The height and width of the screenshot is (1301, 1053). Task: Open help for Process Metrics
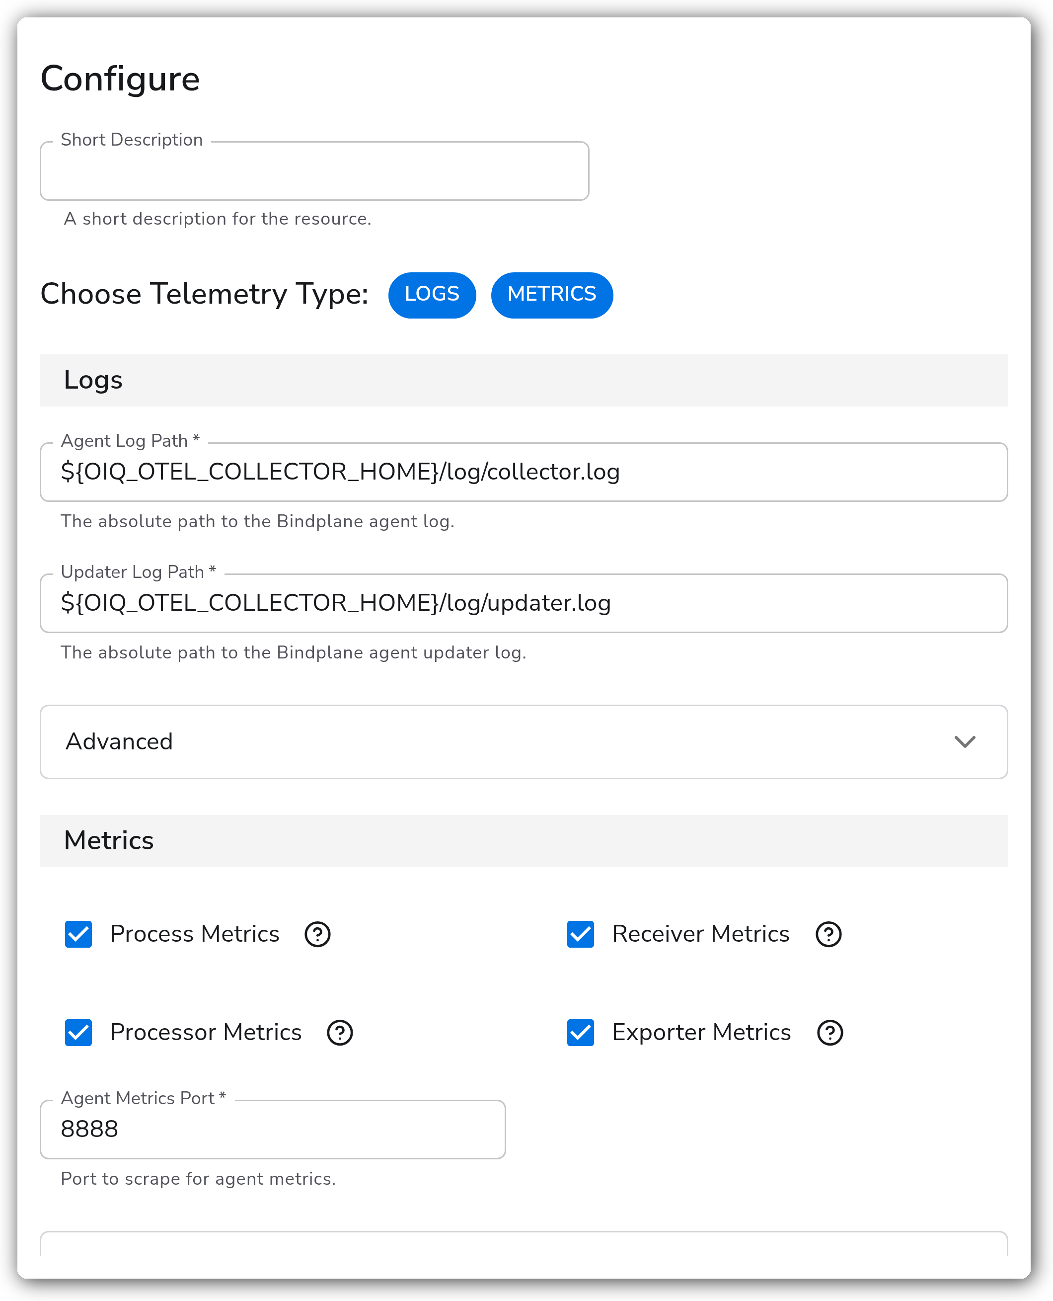tap(317, 934)
